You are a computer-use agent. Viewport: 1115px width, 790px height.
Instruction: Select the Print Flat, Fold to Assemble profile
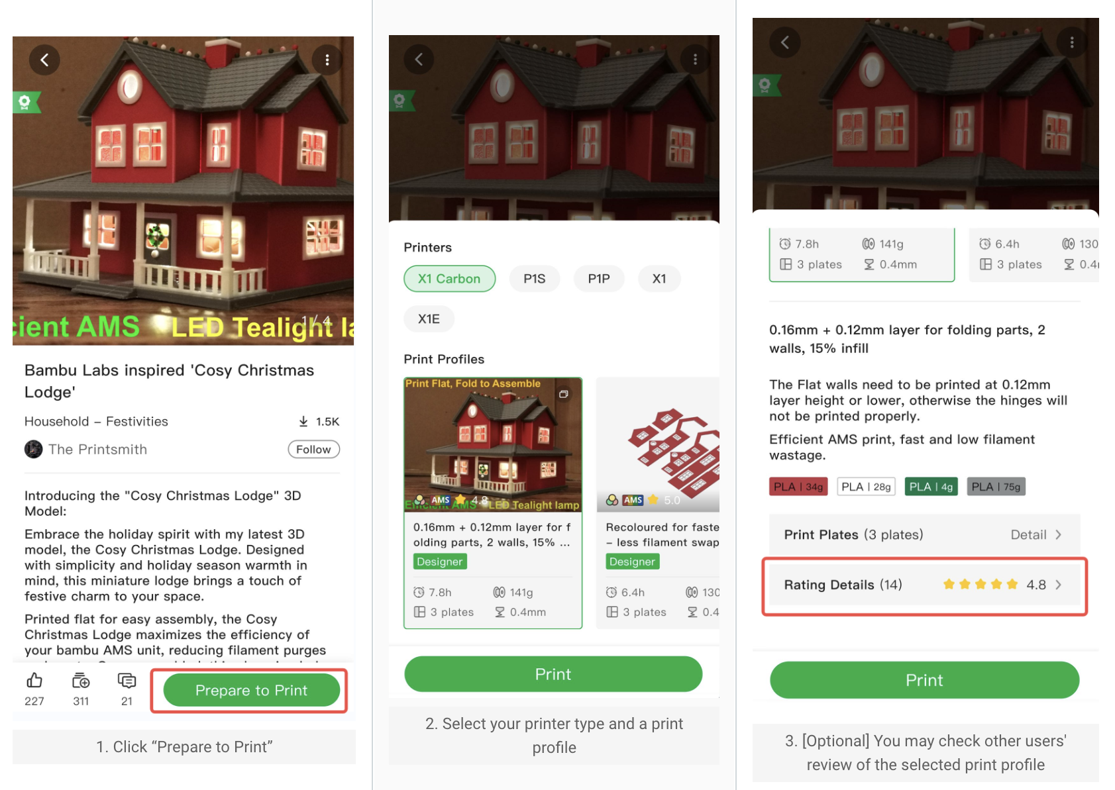click(x=493, y=503)
